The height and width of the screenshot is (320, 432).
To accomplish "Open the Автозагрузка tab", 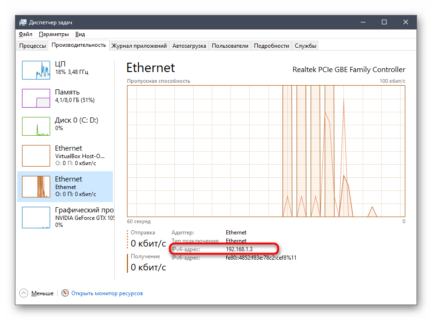I will pyautogui.click(x=189, y=46).
